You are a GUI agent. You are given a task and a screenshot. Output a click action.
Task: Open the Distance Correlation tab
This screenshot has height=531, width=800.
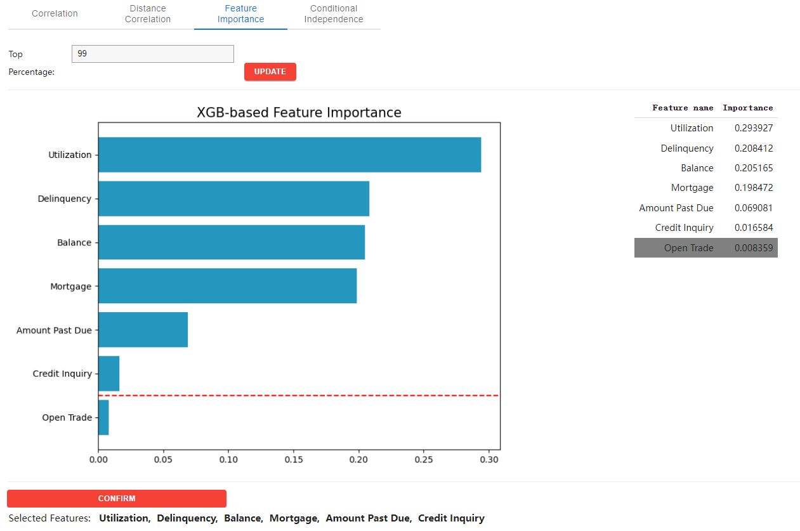click(147, 14)
